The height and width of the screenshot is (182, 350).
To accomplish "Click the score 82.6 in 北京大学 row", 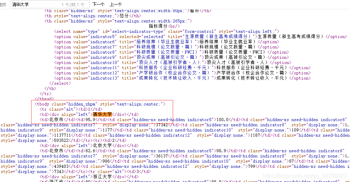I will [90, 151].
